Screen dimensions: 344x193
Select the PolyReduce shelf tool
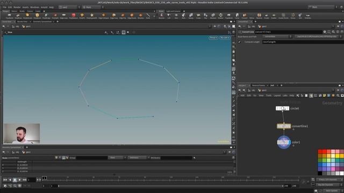pos(74,16)
